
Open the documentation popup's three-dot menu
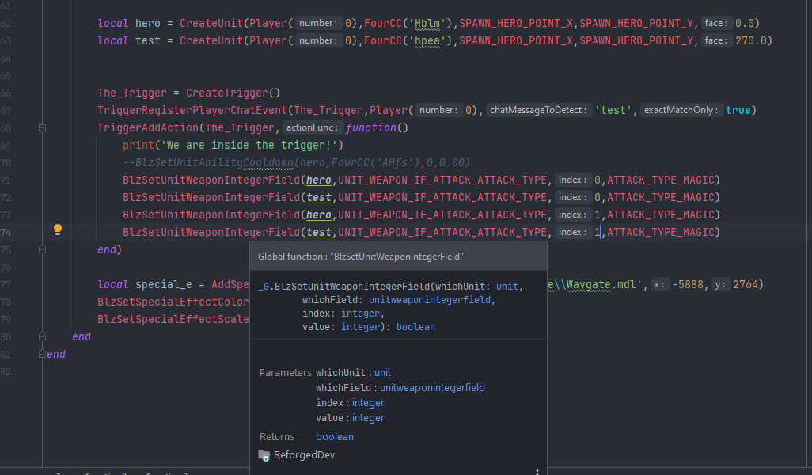537,472
